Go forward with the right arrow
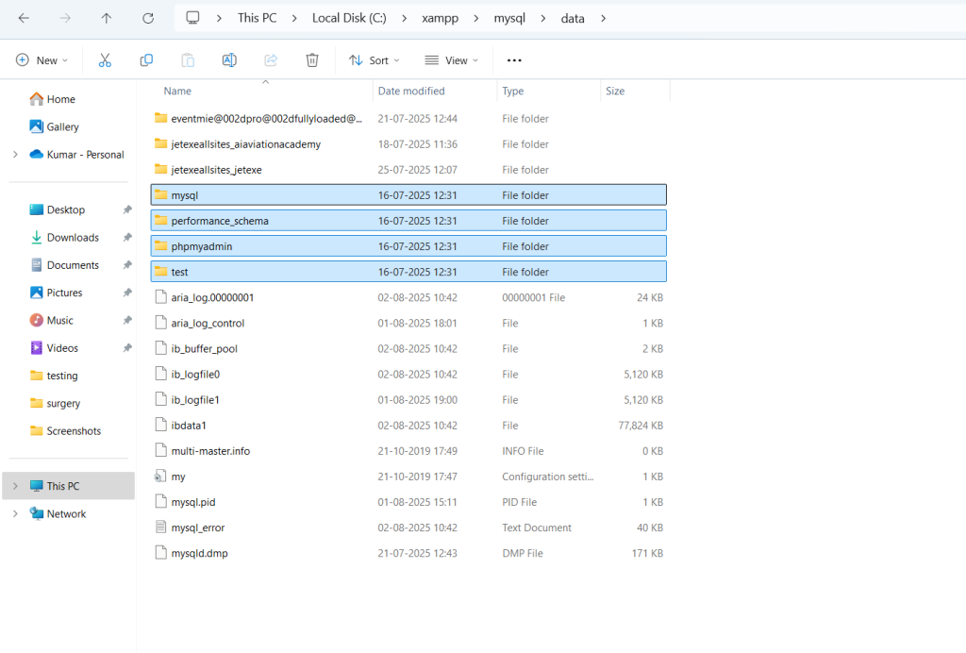 click(x=65, y=19)
